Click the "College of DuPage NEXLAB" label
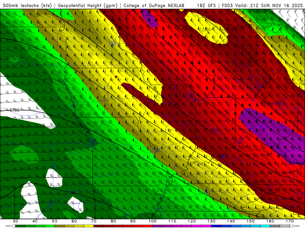 coord(154,5)
